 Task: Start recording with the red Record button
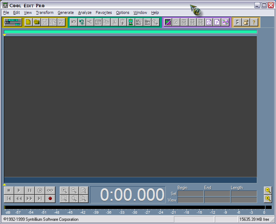(50, 199)
